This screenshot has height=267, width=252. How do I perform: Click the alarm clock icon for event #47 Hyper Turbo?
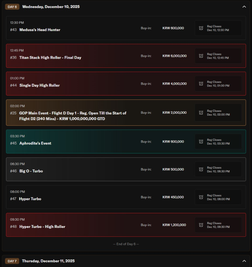(x=201, y=197)
